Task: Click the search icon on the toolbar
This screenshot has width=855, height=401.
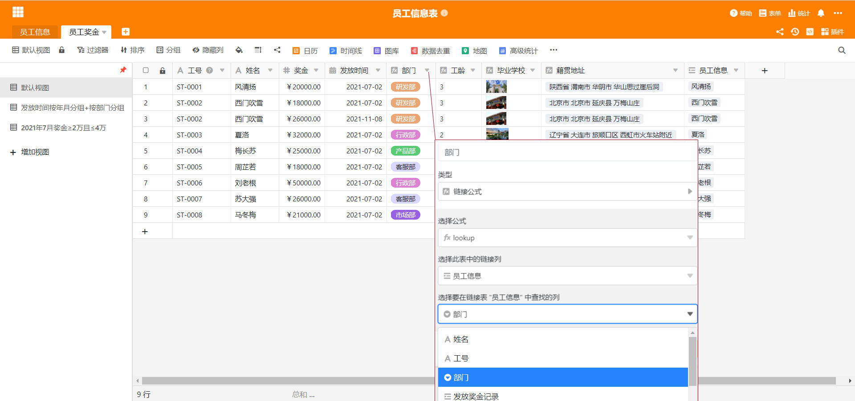Action: pyautogui.click(x=841, y=50)
